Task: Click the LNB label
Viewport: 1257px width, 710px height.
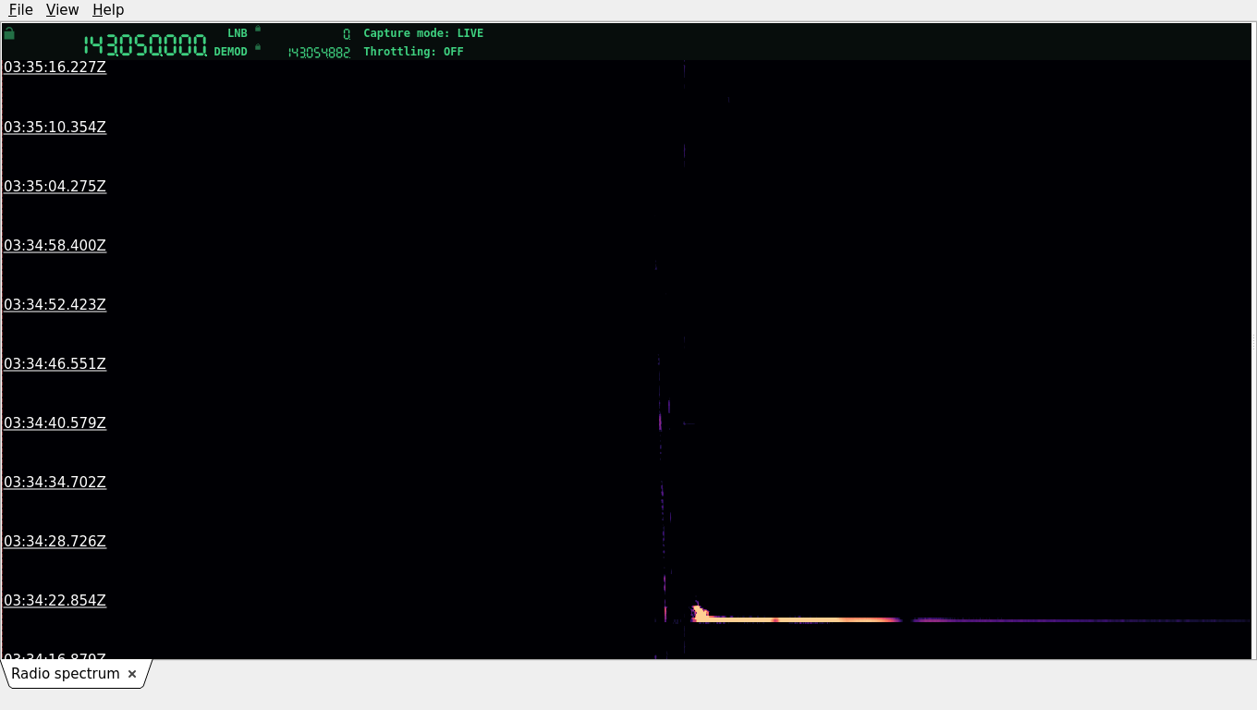Action: pos(238,33)
